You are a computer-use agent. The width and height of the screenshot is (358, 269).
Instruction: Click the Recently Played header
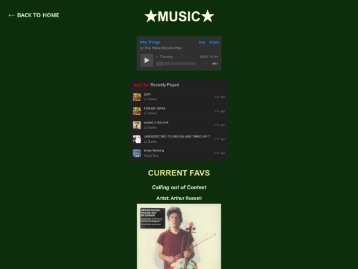pyautogui.click(x=164, y=85)
